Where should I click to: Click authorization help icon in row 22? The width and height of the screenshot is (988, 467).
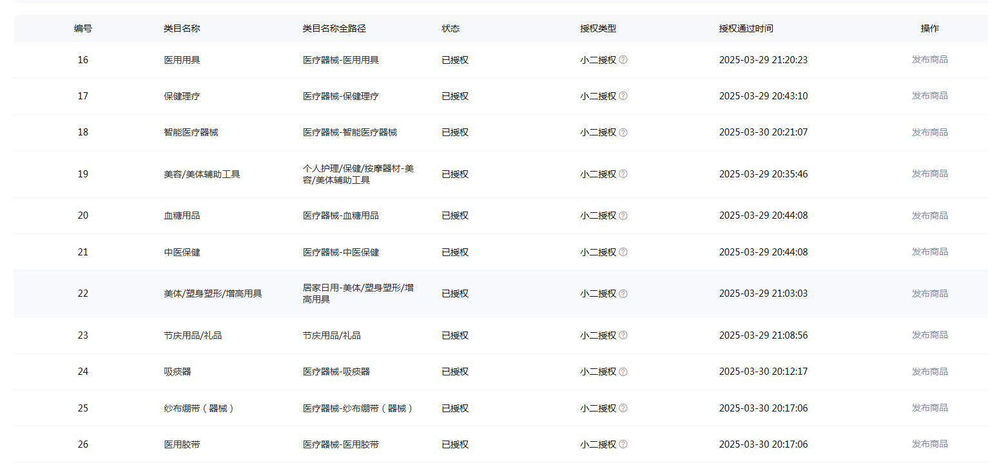(x=623, y=293)
